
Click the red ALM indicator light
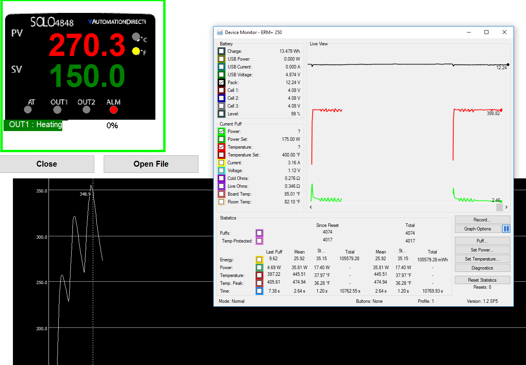pyautogui.click(x=113, y=110)
